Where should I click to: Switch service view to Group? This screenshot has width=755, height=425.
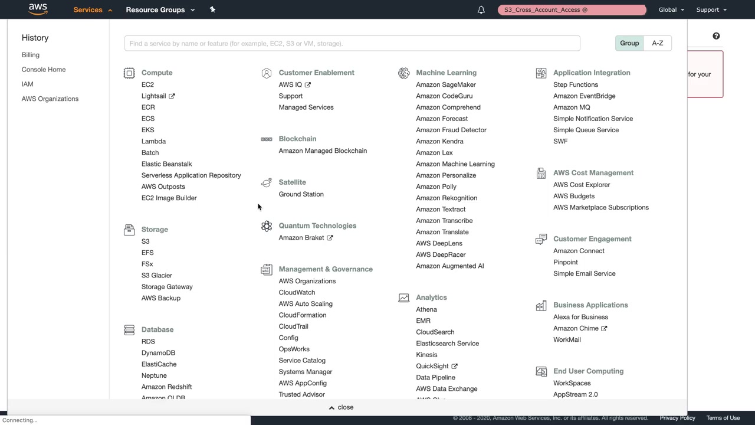(x=629, y=43)
